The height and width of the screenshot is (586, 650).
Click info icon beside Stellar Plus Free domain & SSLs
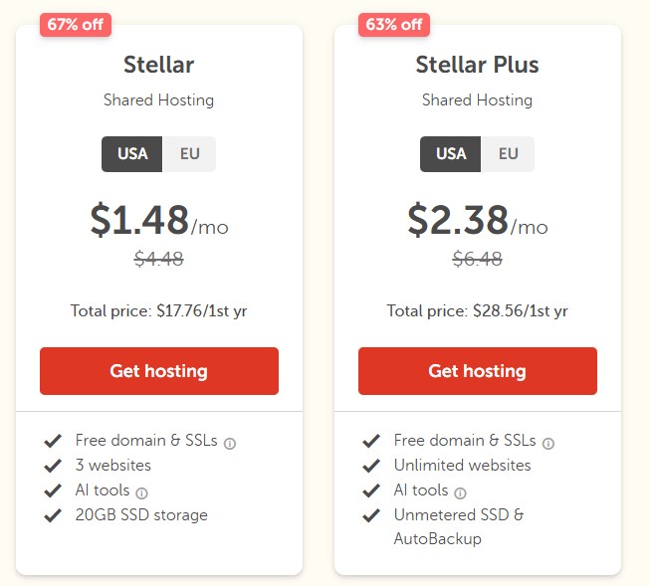[x=548, y=443]
